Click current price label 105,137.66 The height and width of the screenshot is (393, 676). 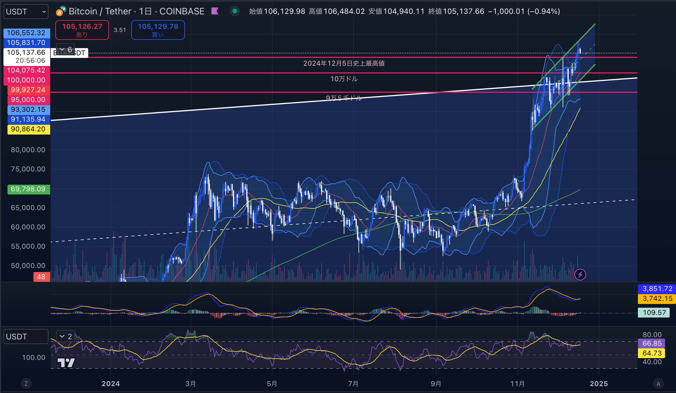pos(27,56)
